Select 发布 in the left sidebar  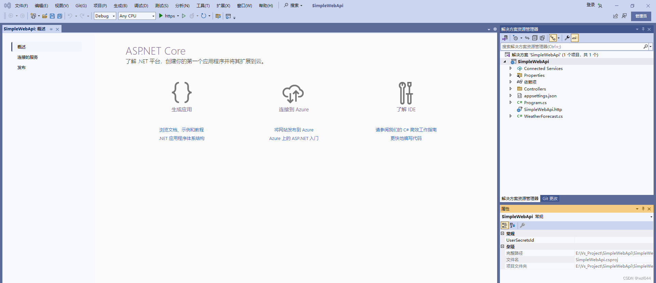pyautogui.click(x=22, y=68)
